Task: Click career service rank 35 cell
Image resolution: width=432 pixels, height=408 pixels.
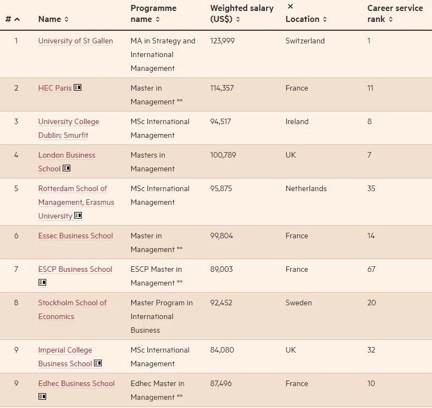Action: pyautogui.click(x=372, y=188)
